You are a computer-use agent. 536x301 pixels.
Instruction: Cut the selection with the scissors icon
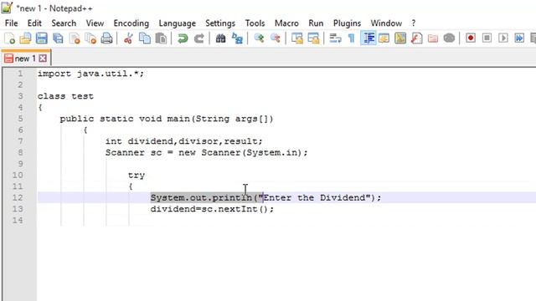pos(128,38)
